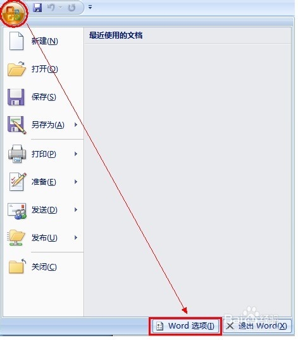The image size is (298, 340).
Task: Open the Word 选项 button
Action: 185,326
